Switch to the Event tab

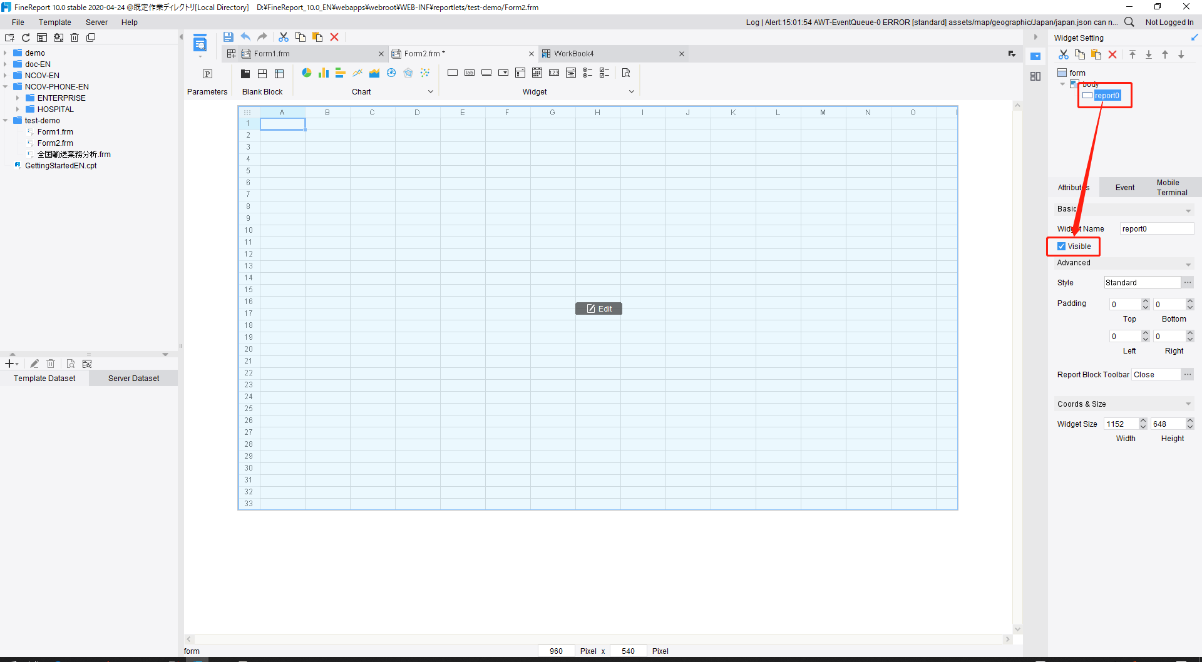click(1125, 188)
